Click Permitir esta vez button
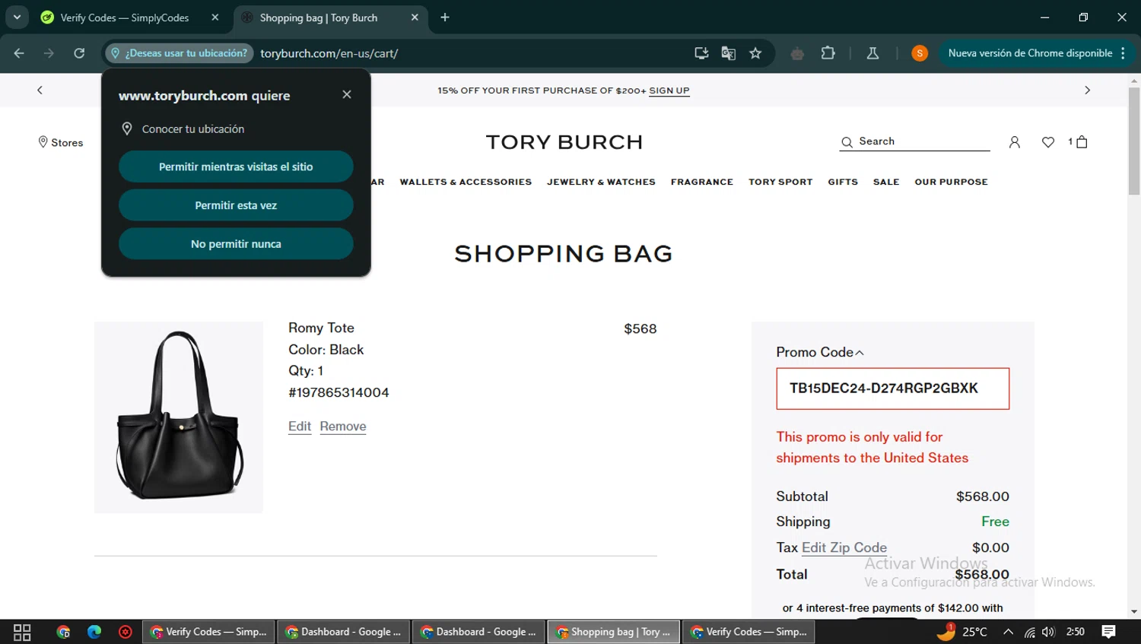The width and height of the screenshot is (1141, 644). coord(236,205)
